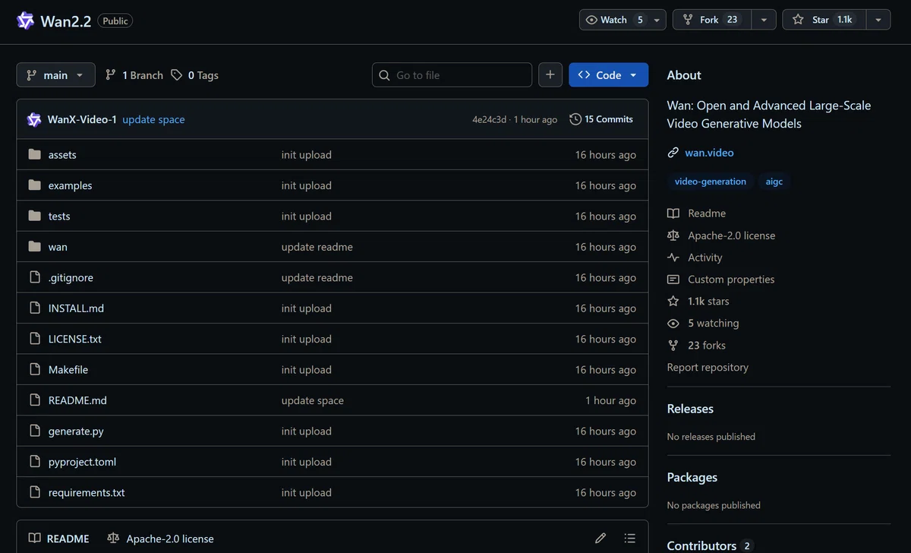Click the Report repository link
This screenshot has width=911, height=553.
coord(708,367)
